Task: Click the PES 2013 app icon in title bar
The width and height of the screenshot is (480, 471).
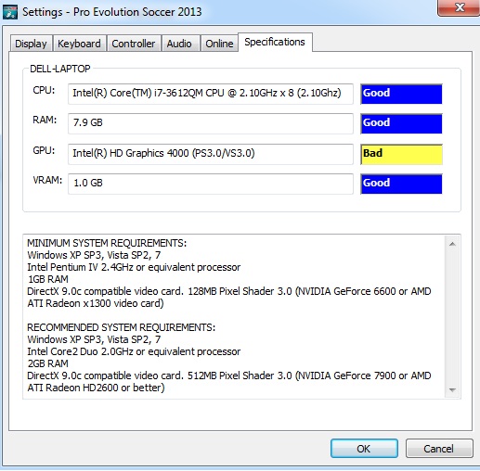Action: click(10, 13)
